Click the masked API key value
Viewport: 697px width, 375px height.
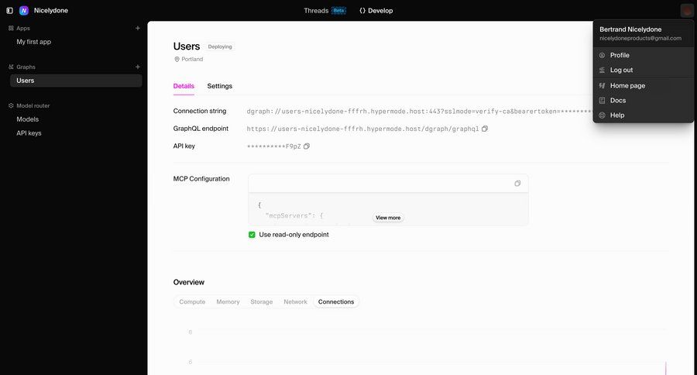point(274,146)
